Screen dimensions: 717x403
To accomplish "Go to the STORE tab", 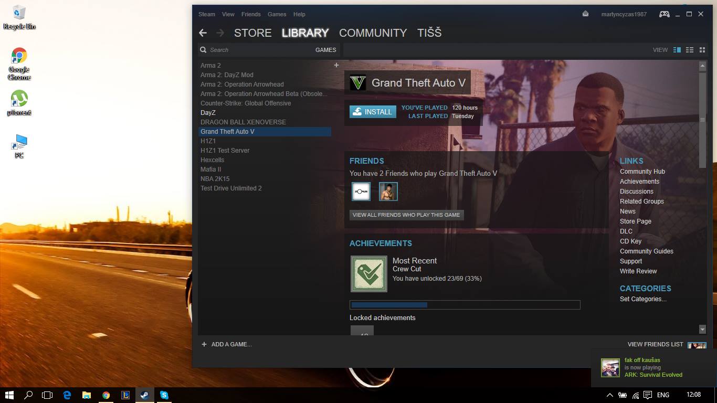I will pyautogui.click(x=252, y=33).
